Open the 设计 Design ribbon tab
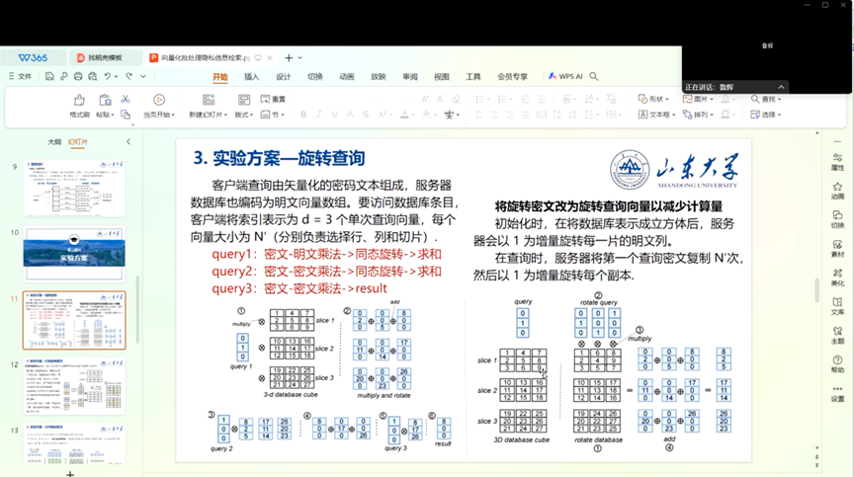854x477 pixels. coord(284,76)
